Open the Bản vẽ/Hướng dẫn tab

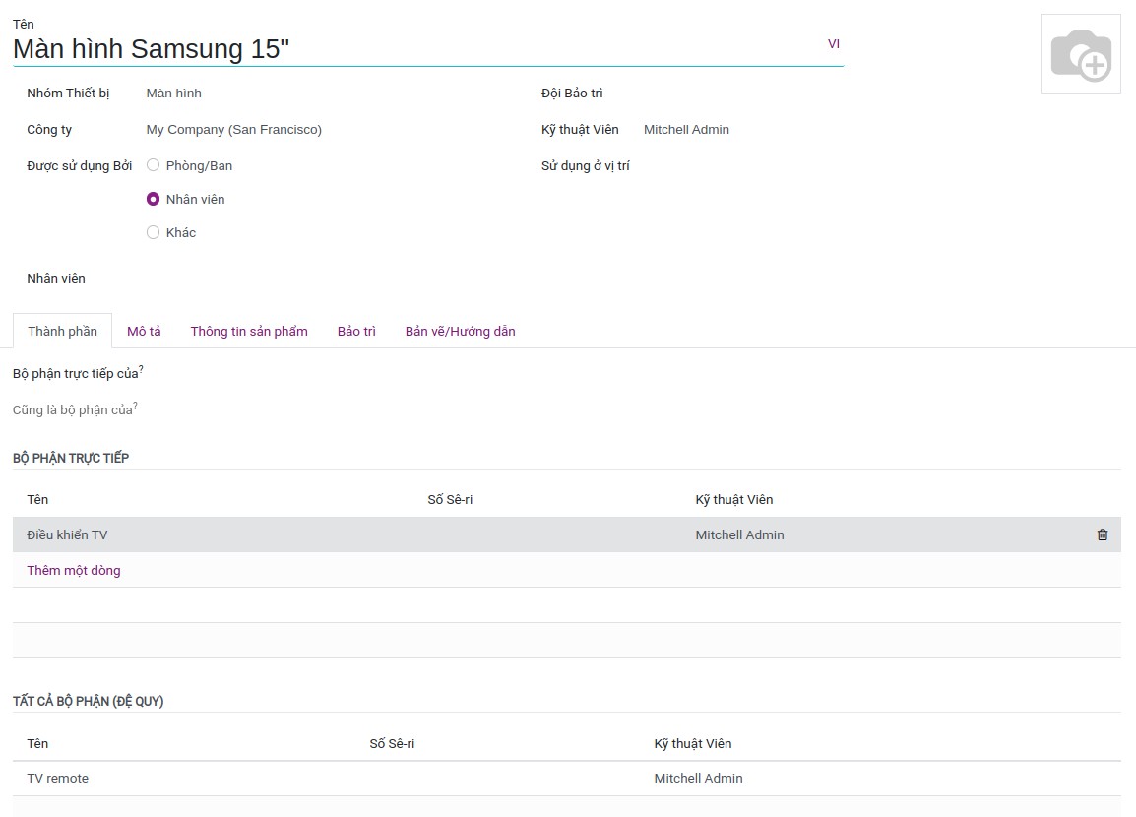(460, 331)
